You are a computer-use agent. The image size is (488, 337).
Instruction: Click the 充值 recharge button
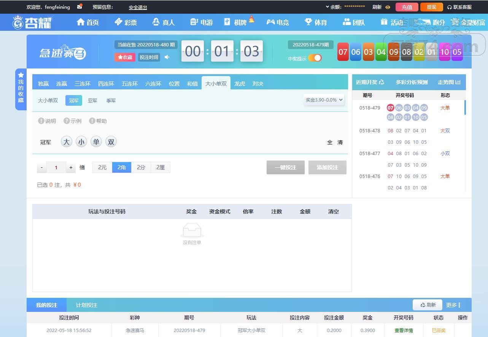point(407,7)
